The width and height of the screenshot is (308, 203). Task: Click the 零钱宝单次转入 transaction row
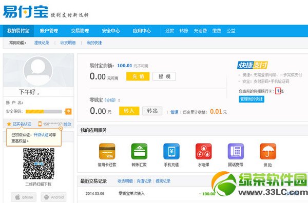click(131, 194)
